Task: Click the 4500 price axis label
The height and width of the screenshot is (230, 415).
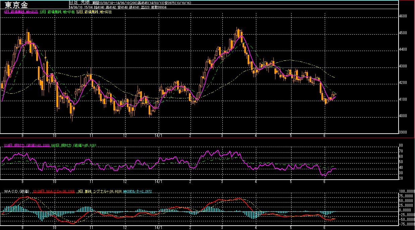Action: coord(403,33)
